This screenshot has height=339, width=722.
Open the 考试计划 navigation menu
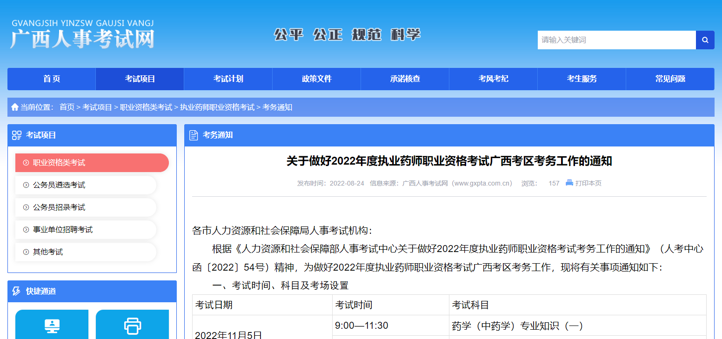point(228,79)
